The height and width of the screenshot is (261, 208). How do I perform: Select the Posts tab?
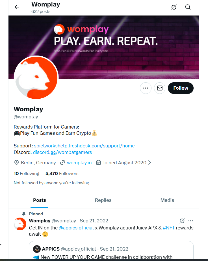point(40,200)
